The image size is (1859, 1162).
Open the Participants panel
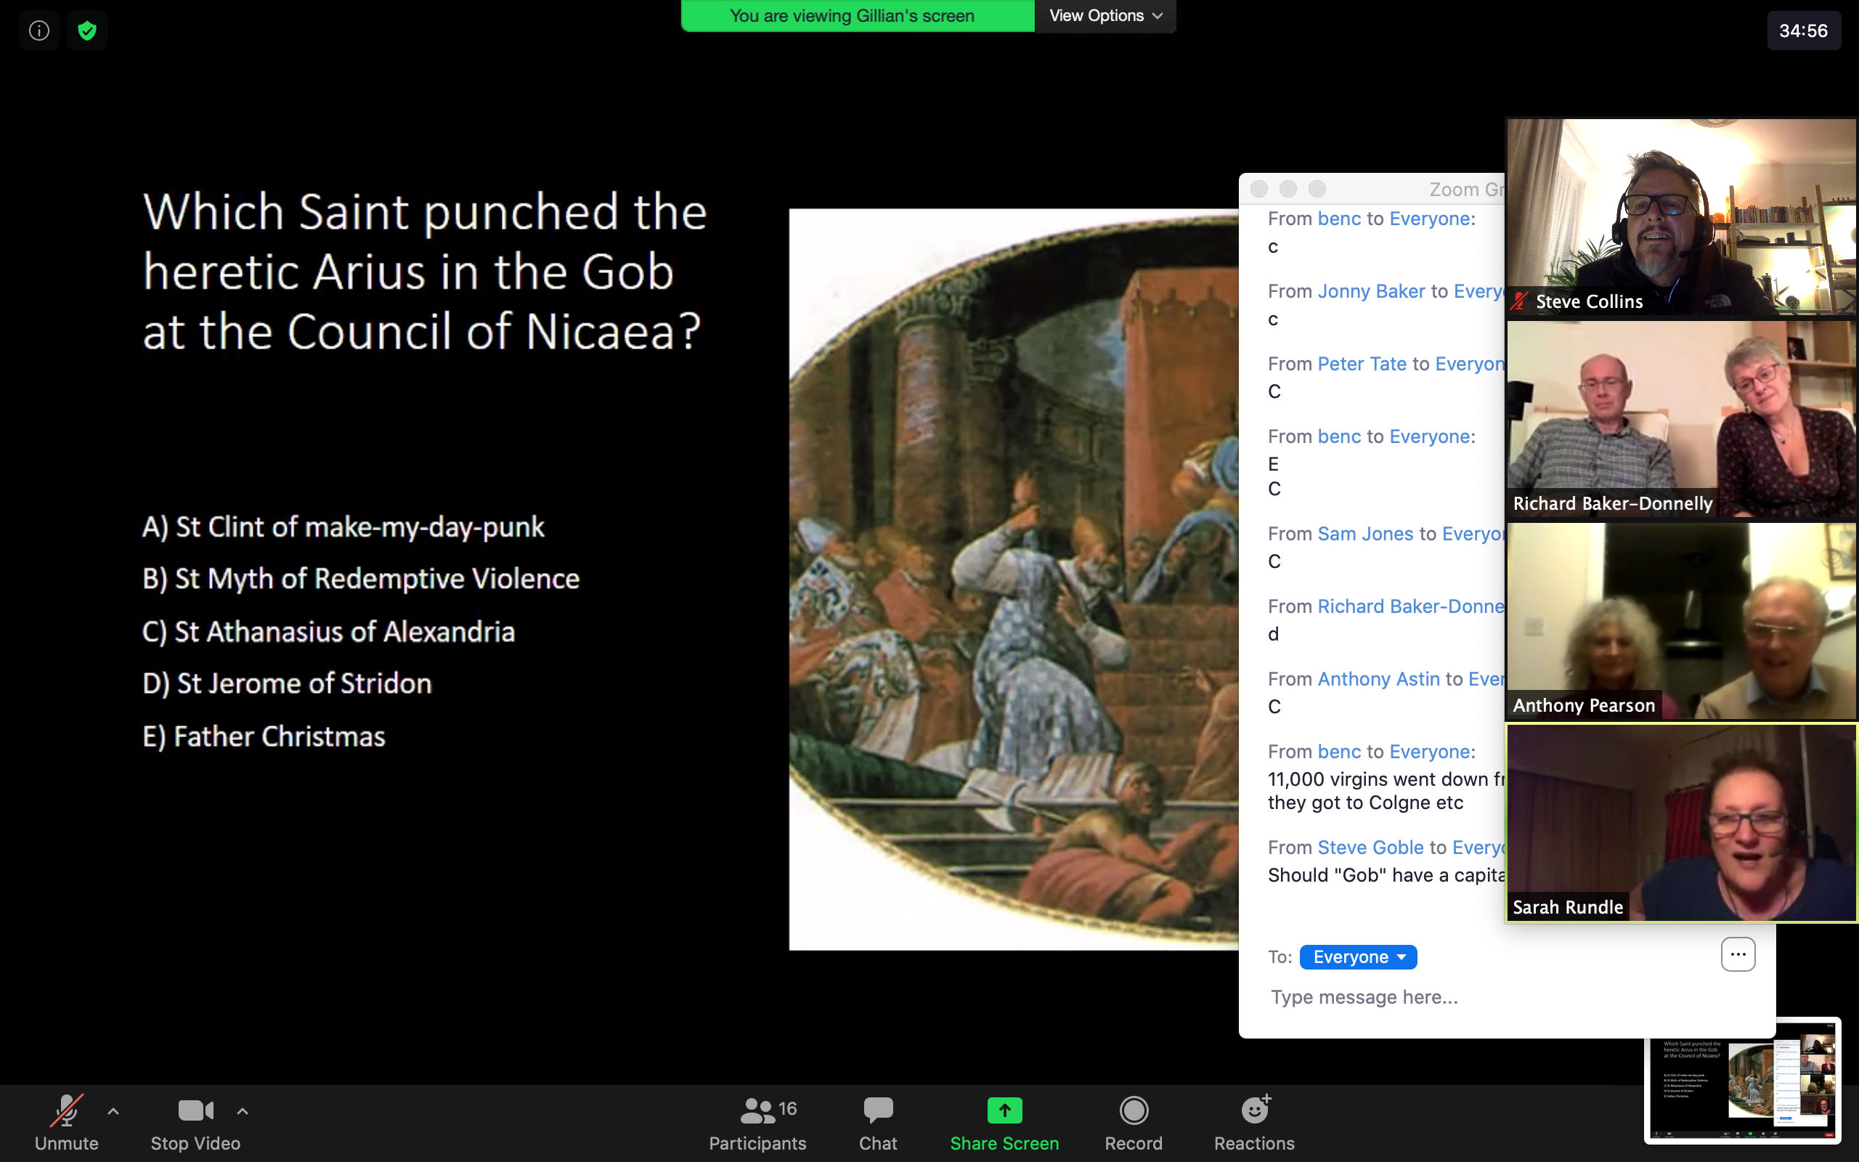[x=757, y=1123]
